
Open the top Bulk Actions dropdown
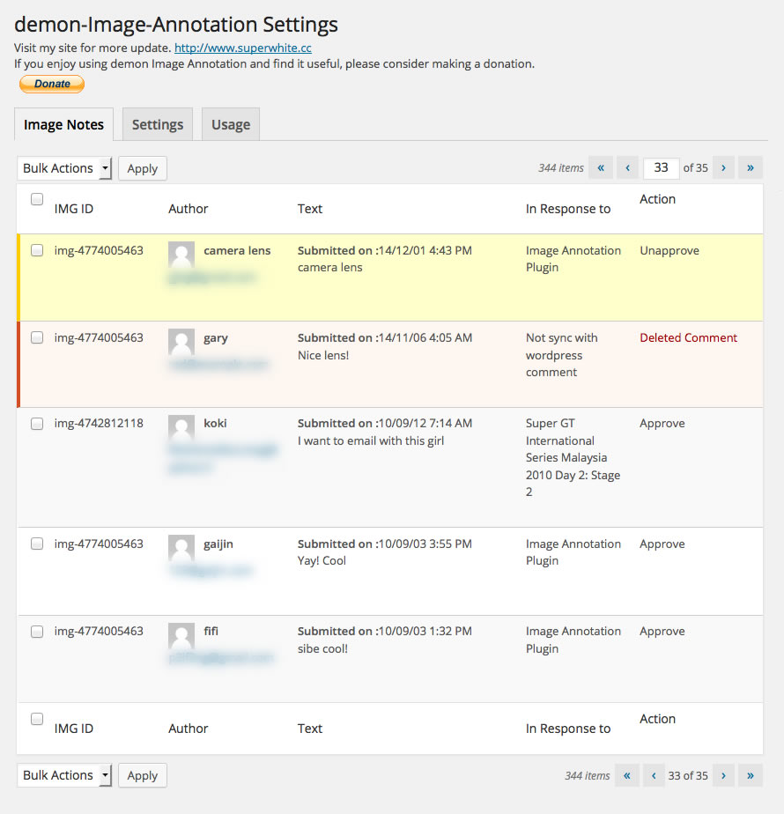pyautogui.click(x=64, y=168)
